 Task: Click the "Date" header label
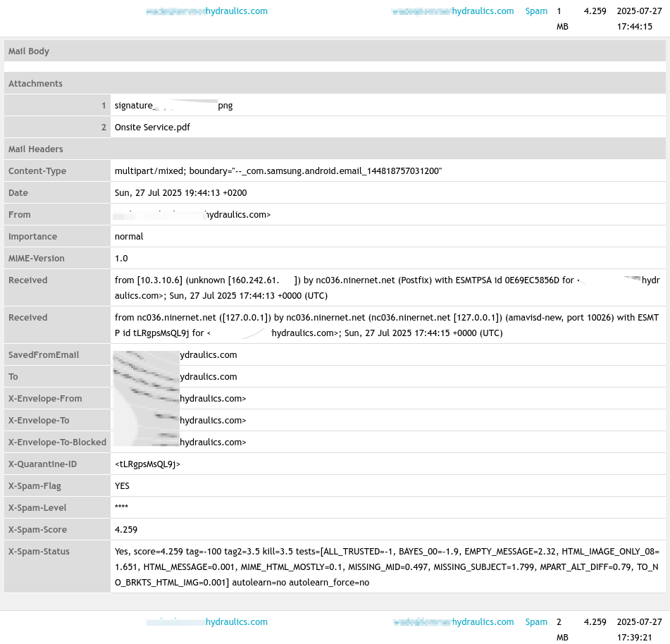click(x=18, y=193)
